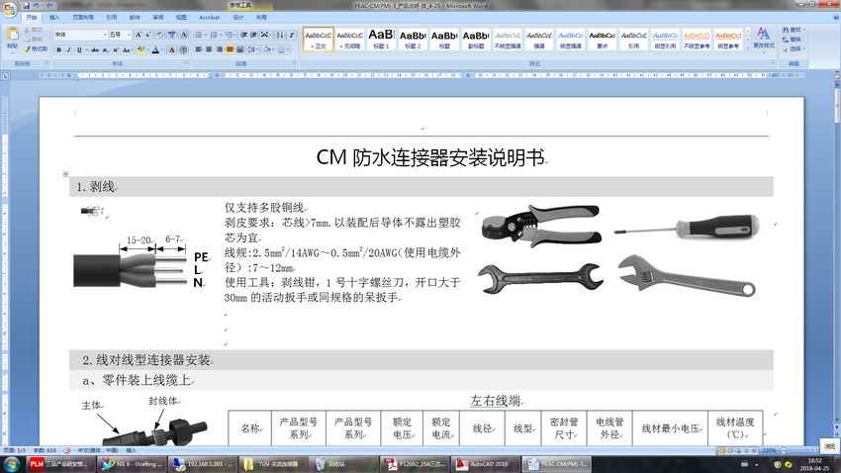The image size is (841, 473).
Task: Open the Review ribbon tab
Action: (158, 17)
